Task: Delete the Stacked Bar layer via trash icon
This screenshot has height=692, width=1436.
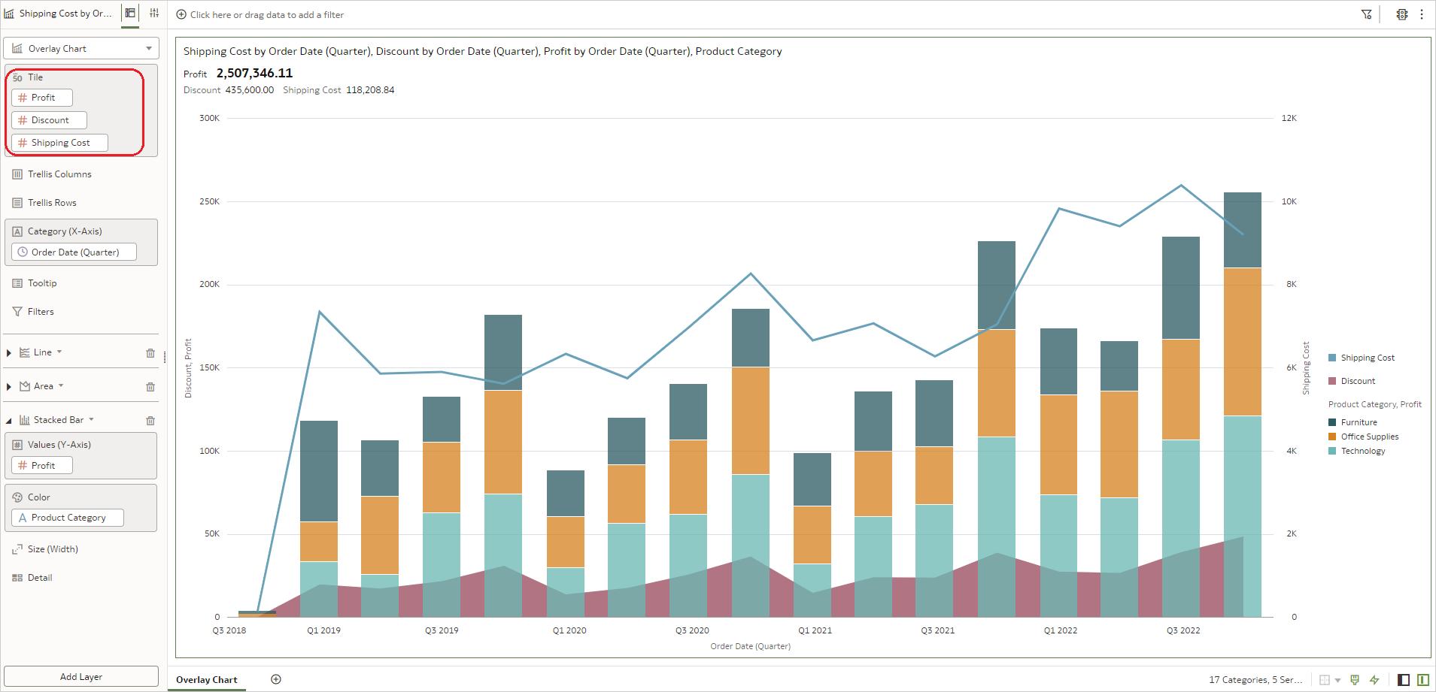Action: pos(150,420)
